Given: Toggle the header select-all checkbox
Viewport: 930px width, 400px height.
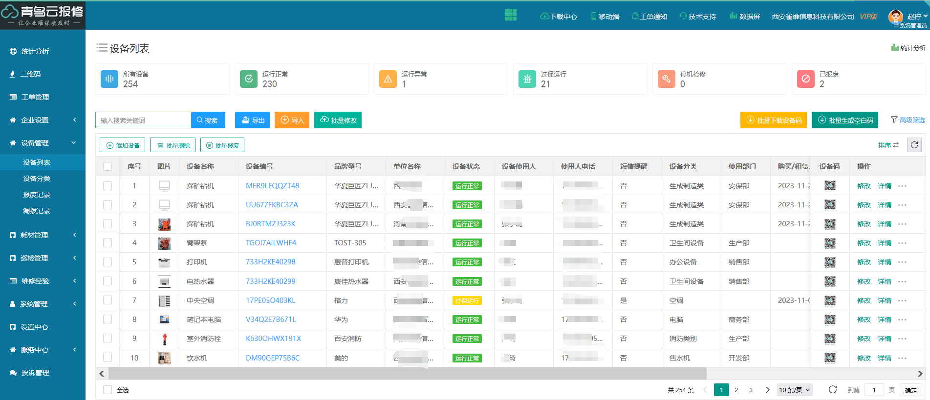Looking at the screenshot, I should 108,167.
